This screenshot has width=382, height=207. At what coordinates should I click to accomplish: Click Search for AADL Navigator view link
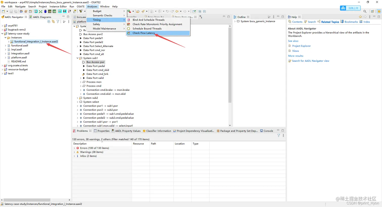tap(311, 61)
